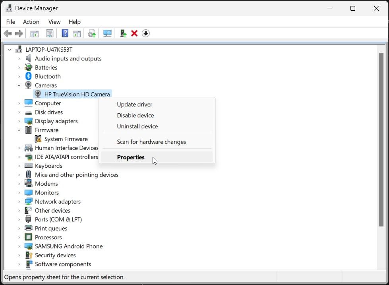Expand the Batteries node chevron

[x=19, y=68]
